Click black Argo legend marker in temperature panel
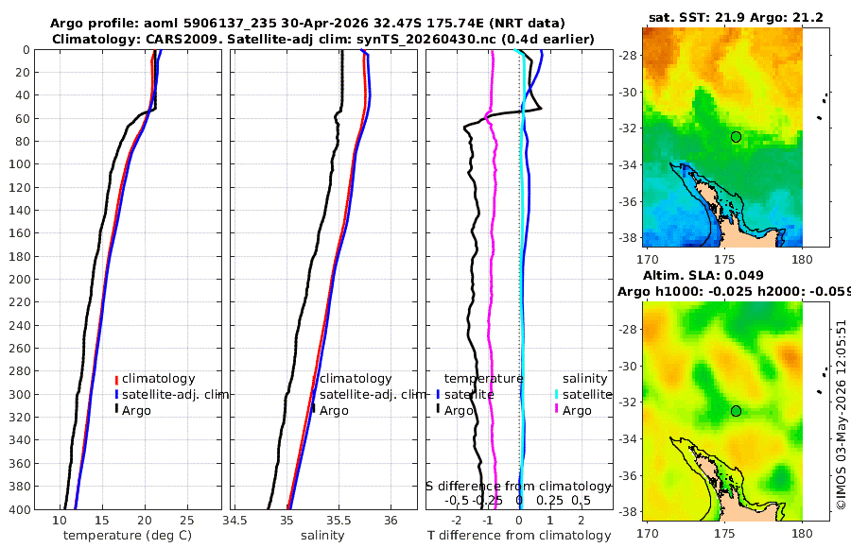This screenshot has width=851, height=548. pyautogui.click(x=116, y=409)
